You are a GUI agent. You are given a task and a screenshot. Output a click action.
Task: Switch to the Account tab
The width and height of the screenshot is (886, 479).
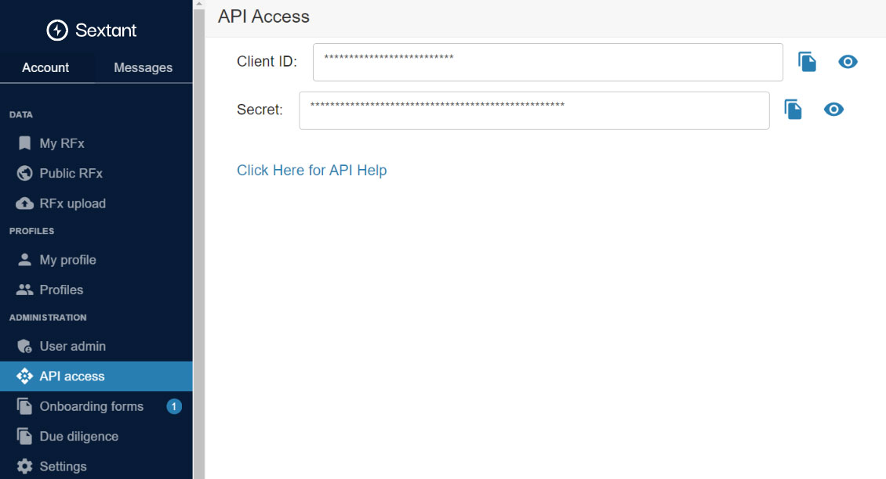[x=45, y=67]
